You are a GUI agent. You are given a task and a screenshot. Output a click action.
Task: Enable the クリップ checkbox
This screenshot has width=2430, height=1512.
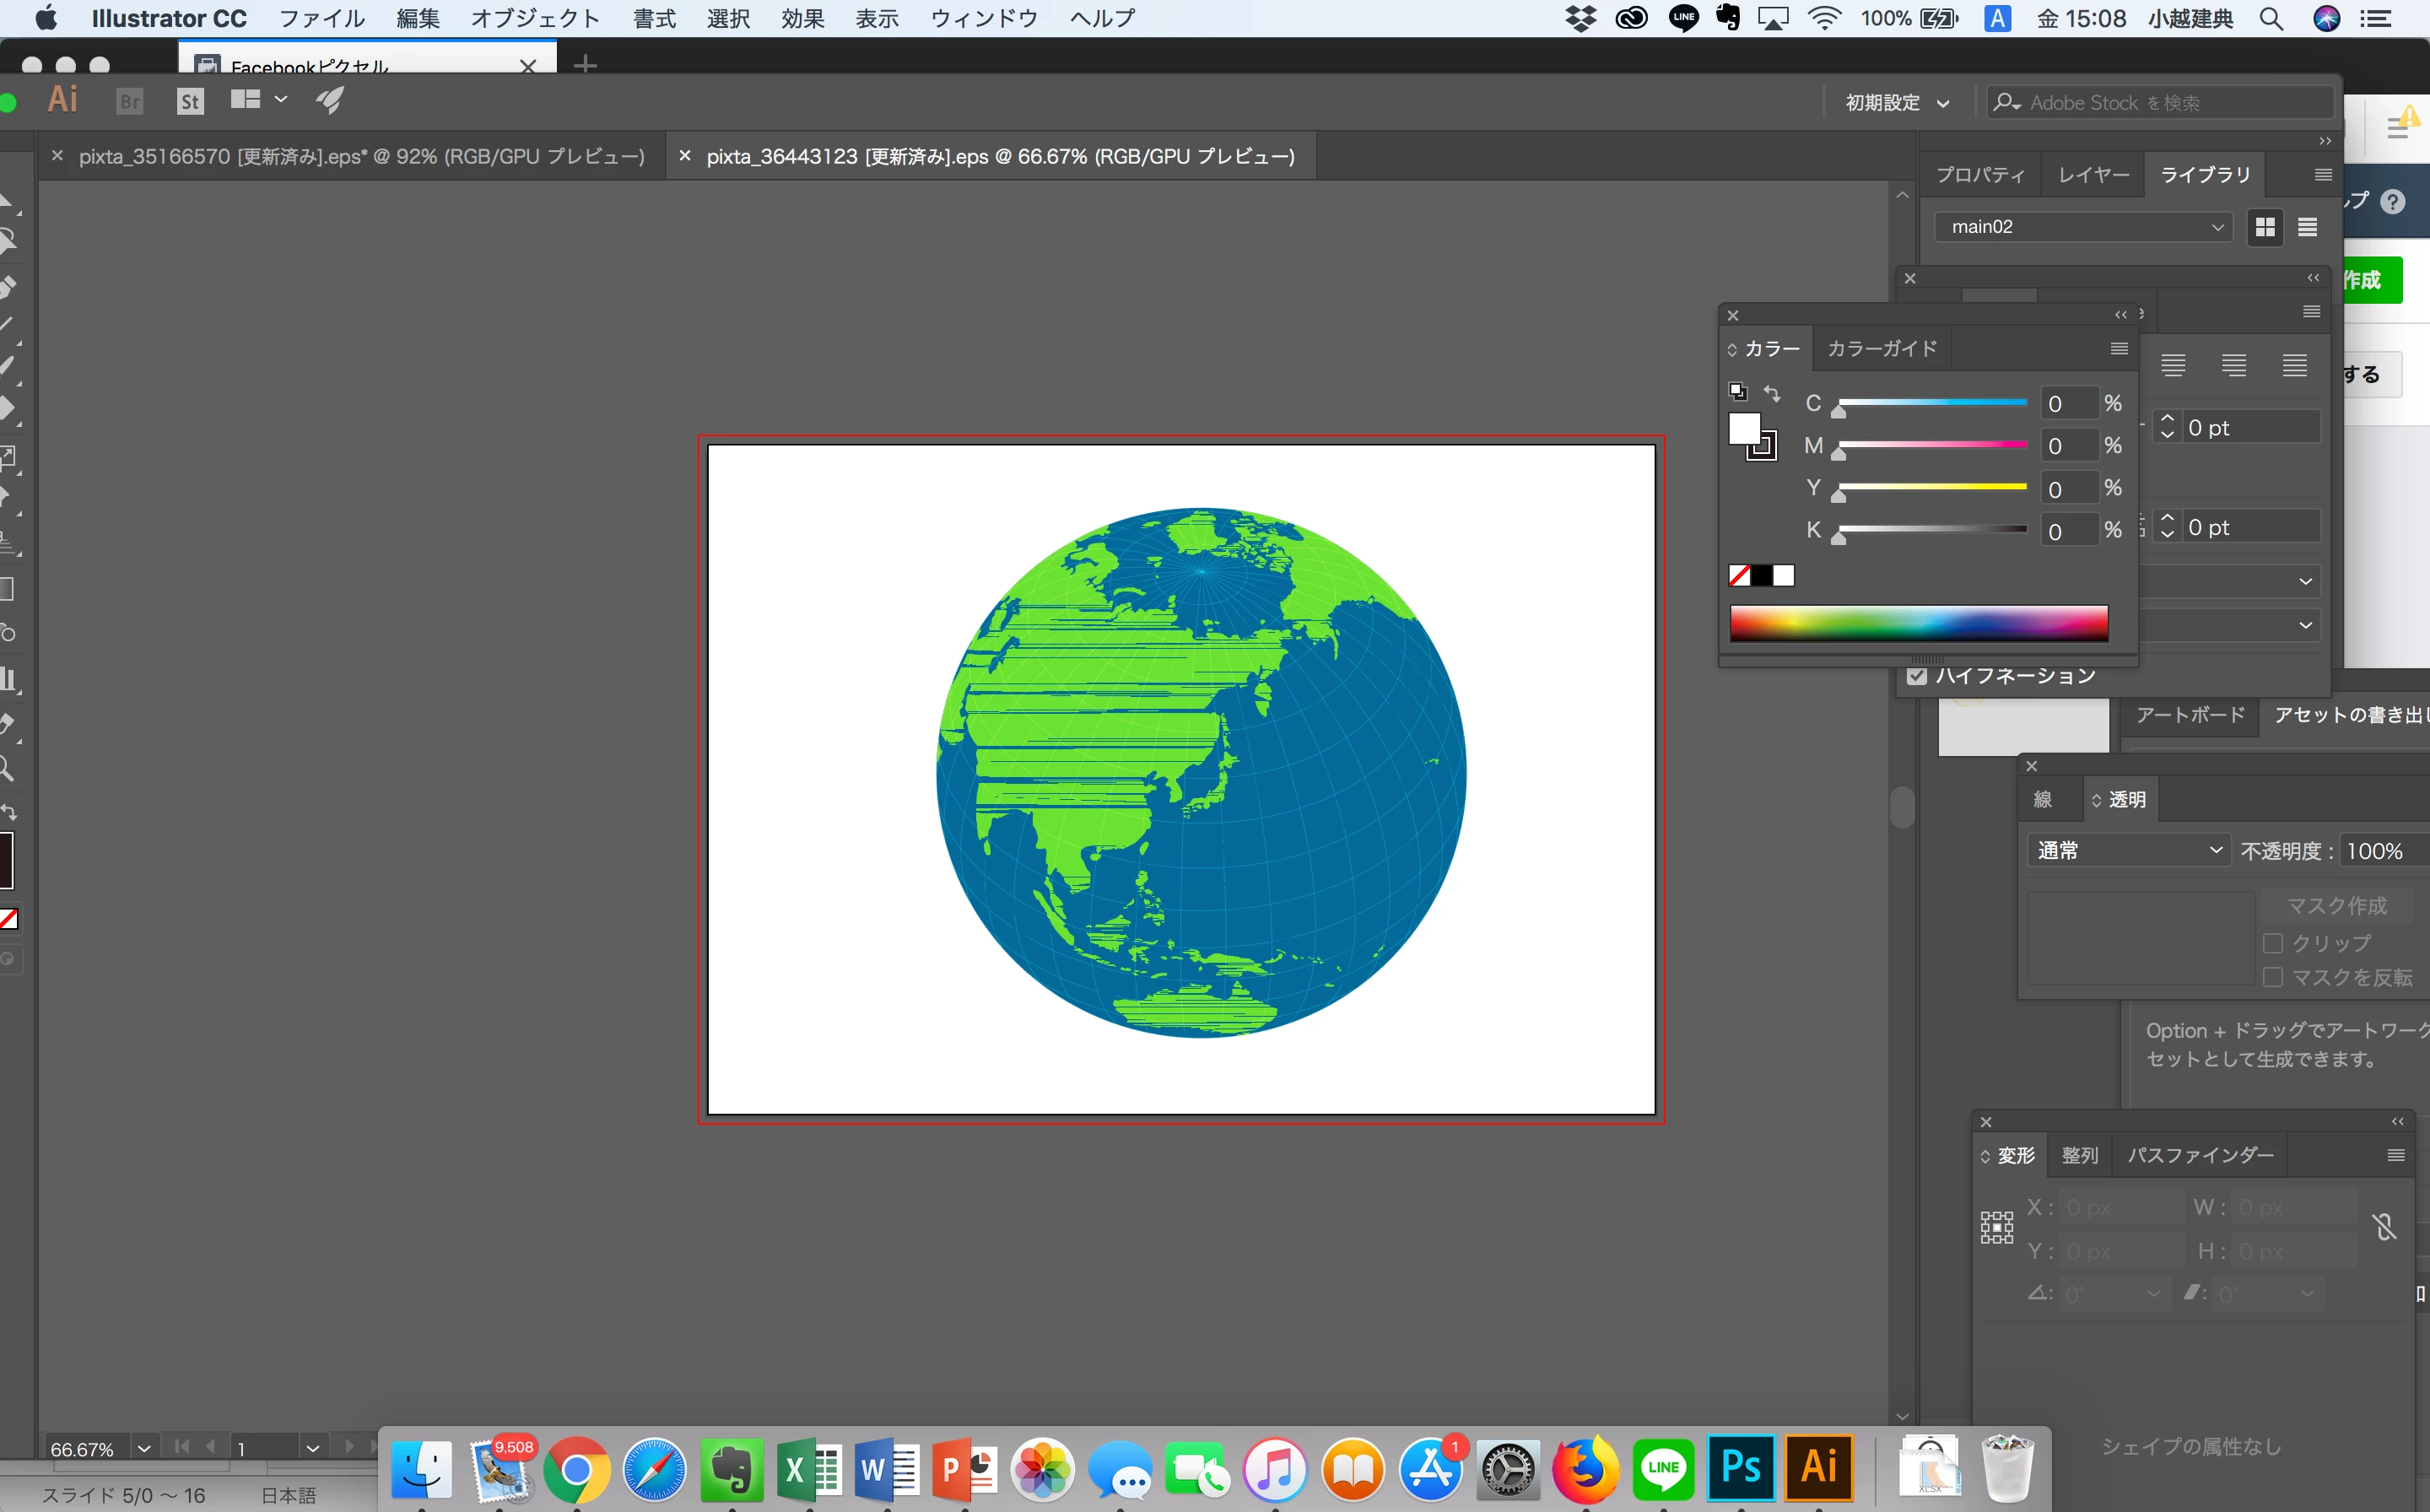2273,943
